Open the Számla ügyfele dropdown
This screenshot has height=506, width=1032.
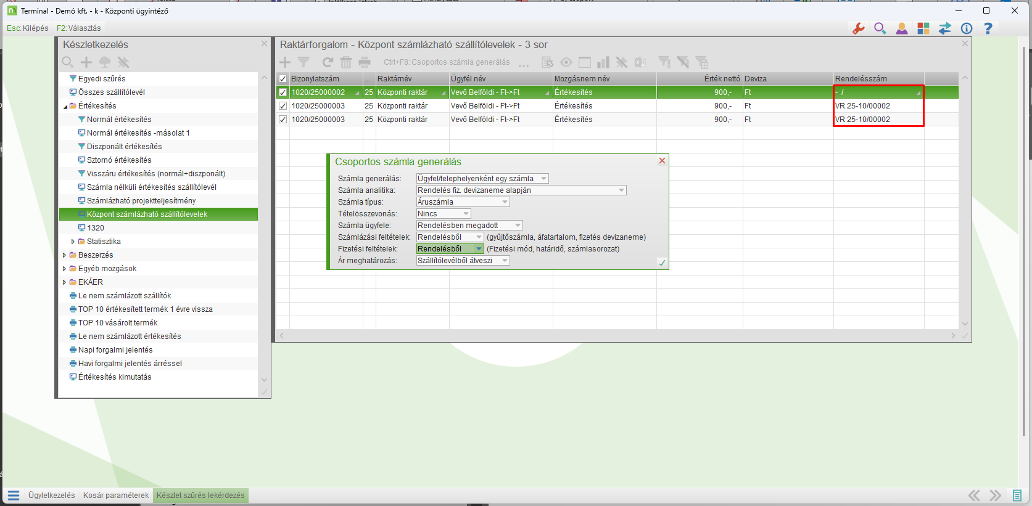(x=469, y=226)
